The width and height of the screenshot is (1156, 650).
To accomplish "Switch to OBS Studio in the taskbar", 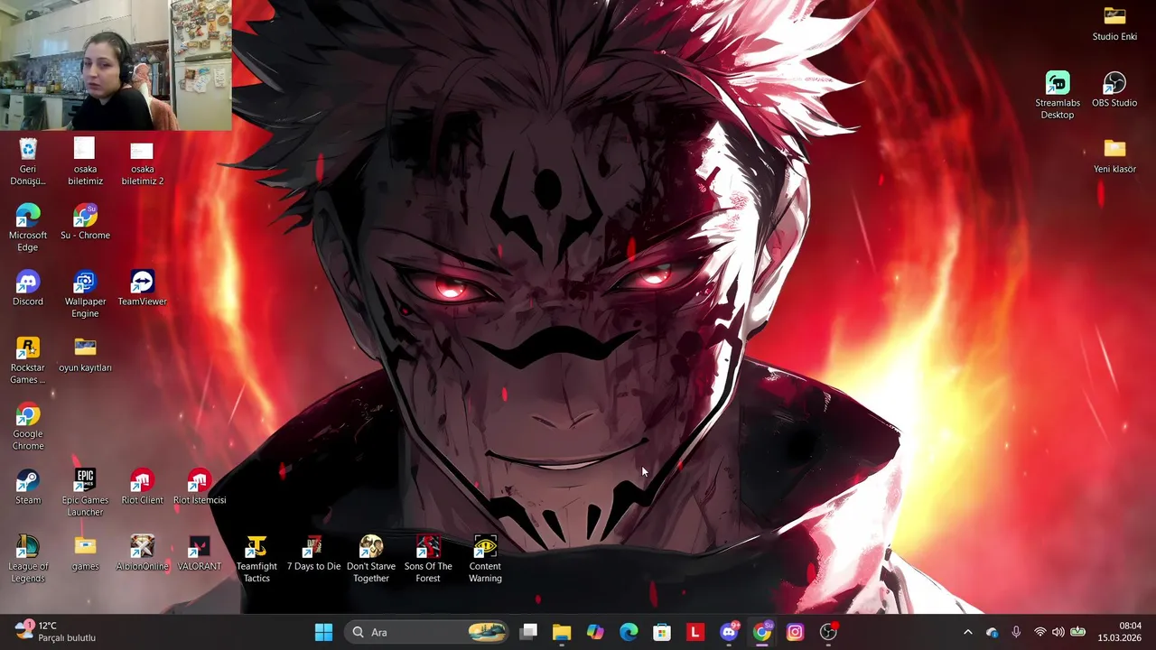I will click(829, 632).
